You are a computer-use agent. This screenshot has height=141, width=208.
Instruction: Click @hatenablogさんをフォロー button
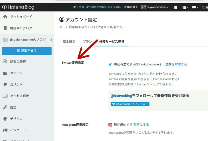pos(130,104)
